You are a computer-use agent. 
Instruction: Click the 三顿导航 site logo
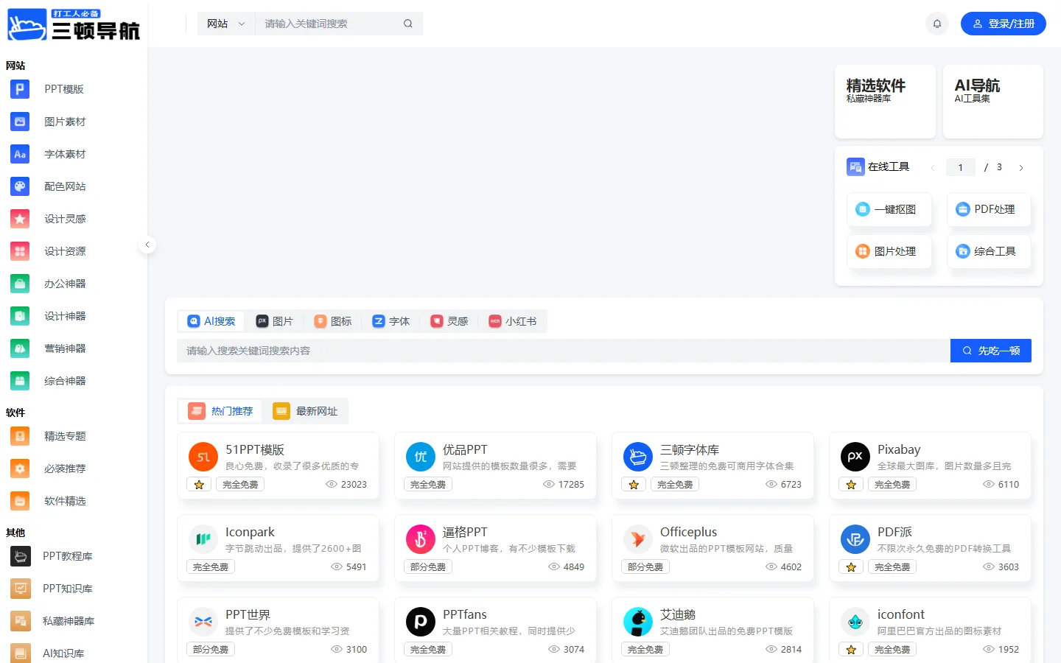click(x=74, y=25)
